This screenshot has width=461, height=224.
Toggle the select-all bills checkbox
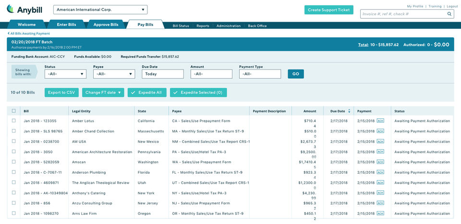[x=13, y=111]
